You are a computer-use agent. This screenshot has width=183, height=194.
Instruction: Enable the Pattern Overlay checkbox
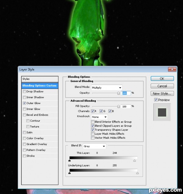pyautogui.click(x=24, y=150)
